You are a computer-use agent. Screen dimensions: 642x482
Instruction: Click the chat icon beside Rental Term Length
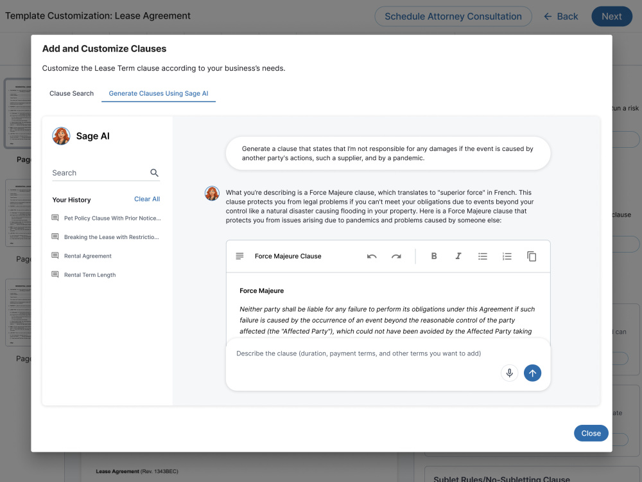click(x=55, y=274)
